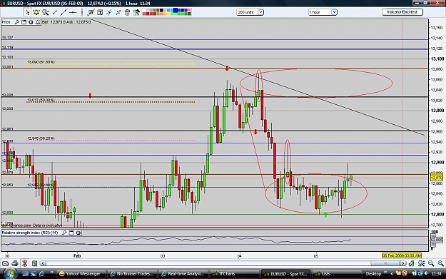
Task: Click the 13,090 (61.80%) Fibonacci label
Action: pos(41,62)
